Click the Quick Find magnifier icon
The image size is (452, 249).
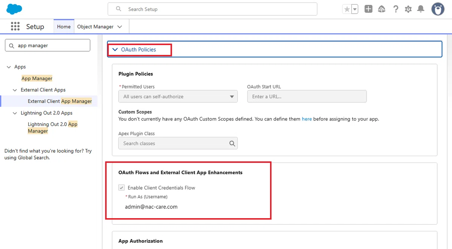tap(12, 46)
